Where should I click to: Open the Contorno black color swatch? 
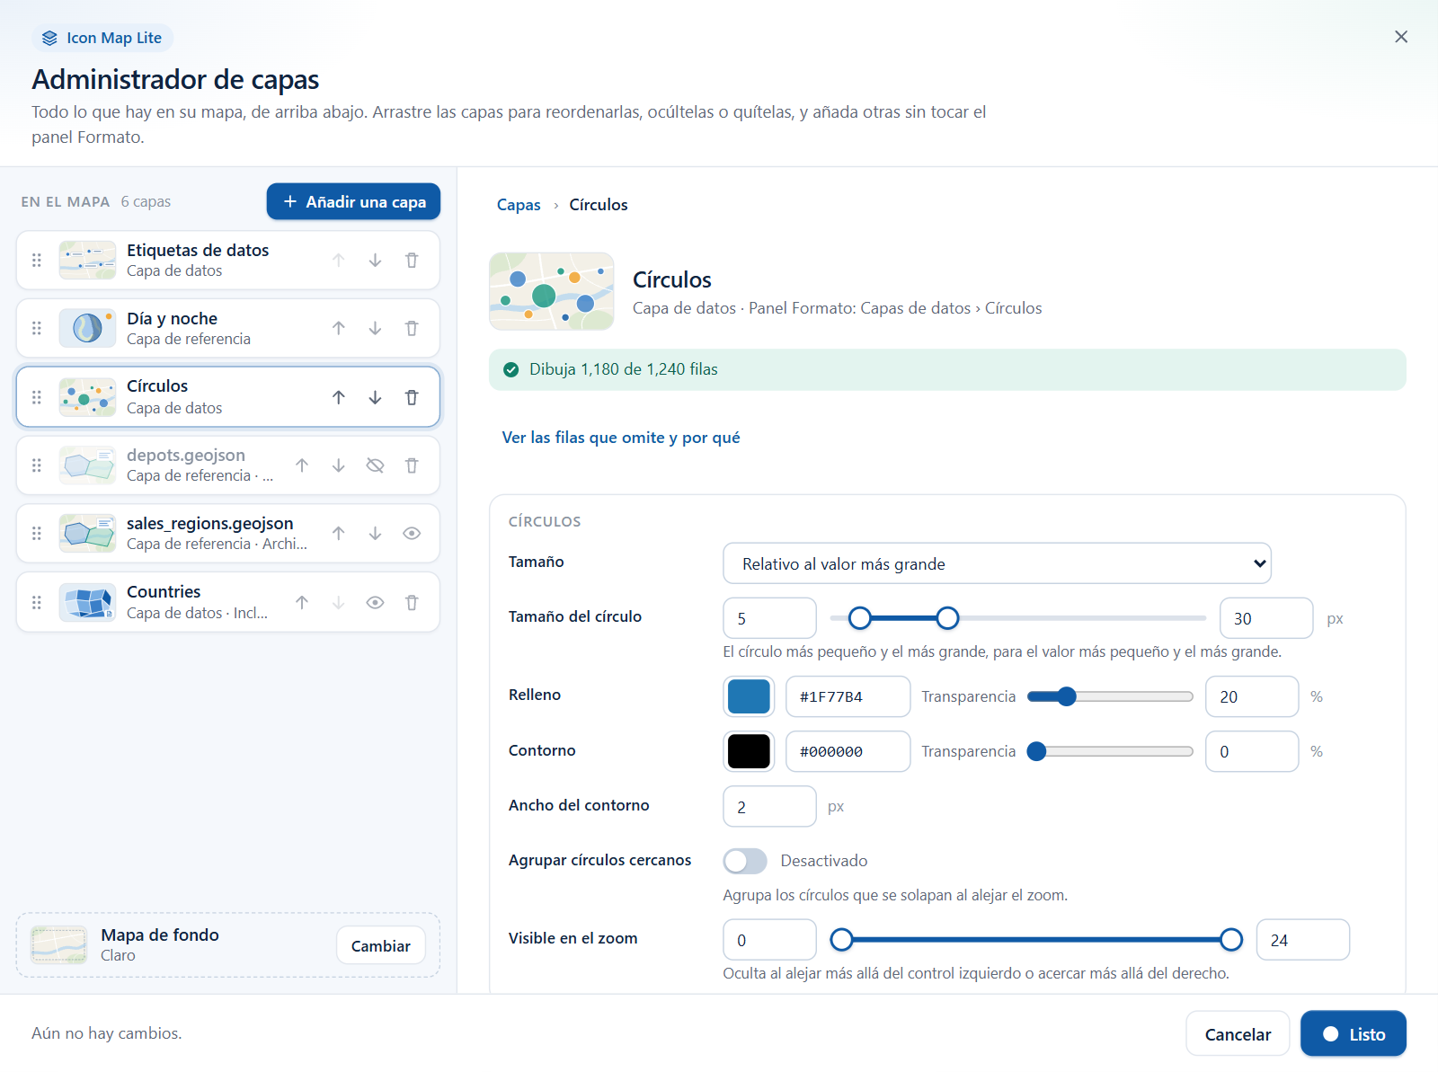[749, 751]
